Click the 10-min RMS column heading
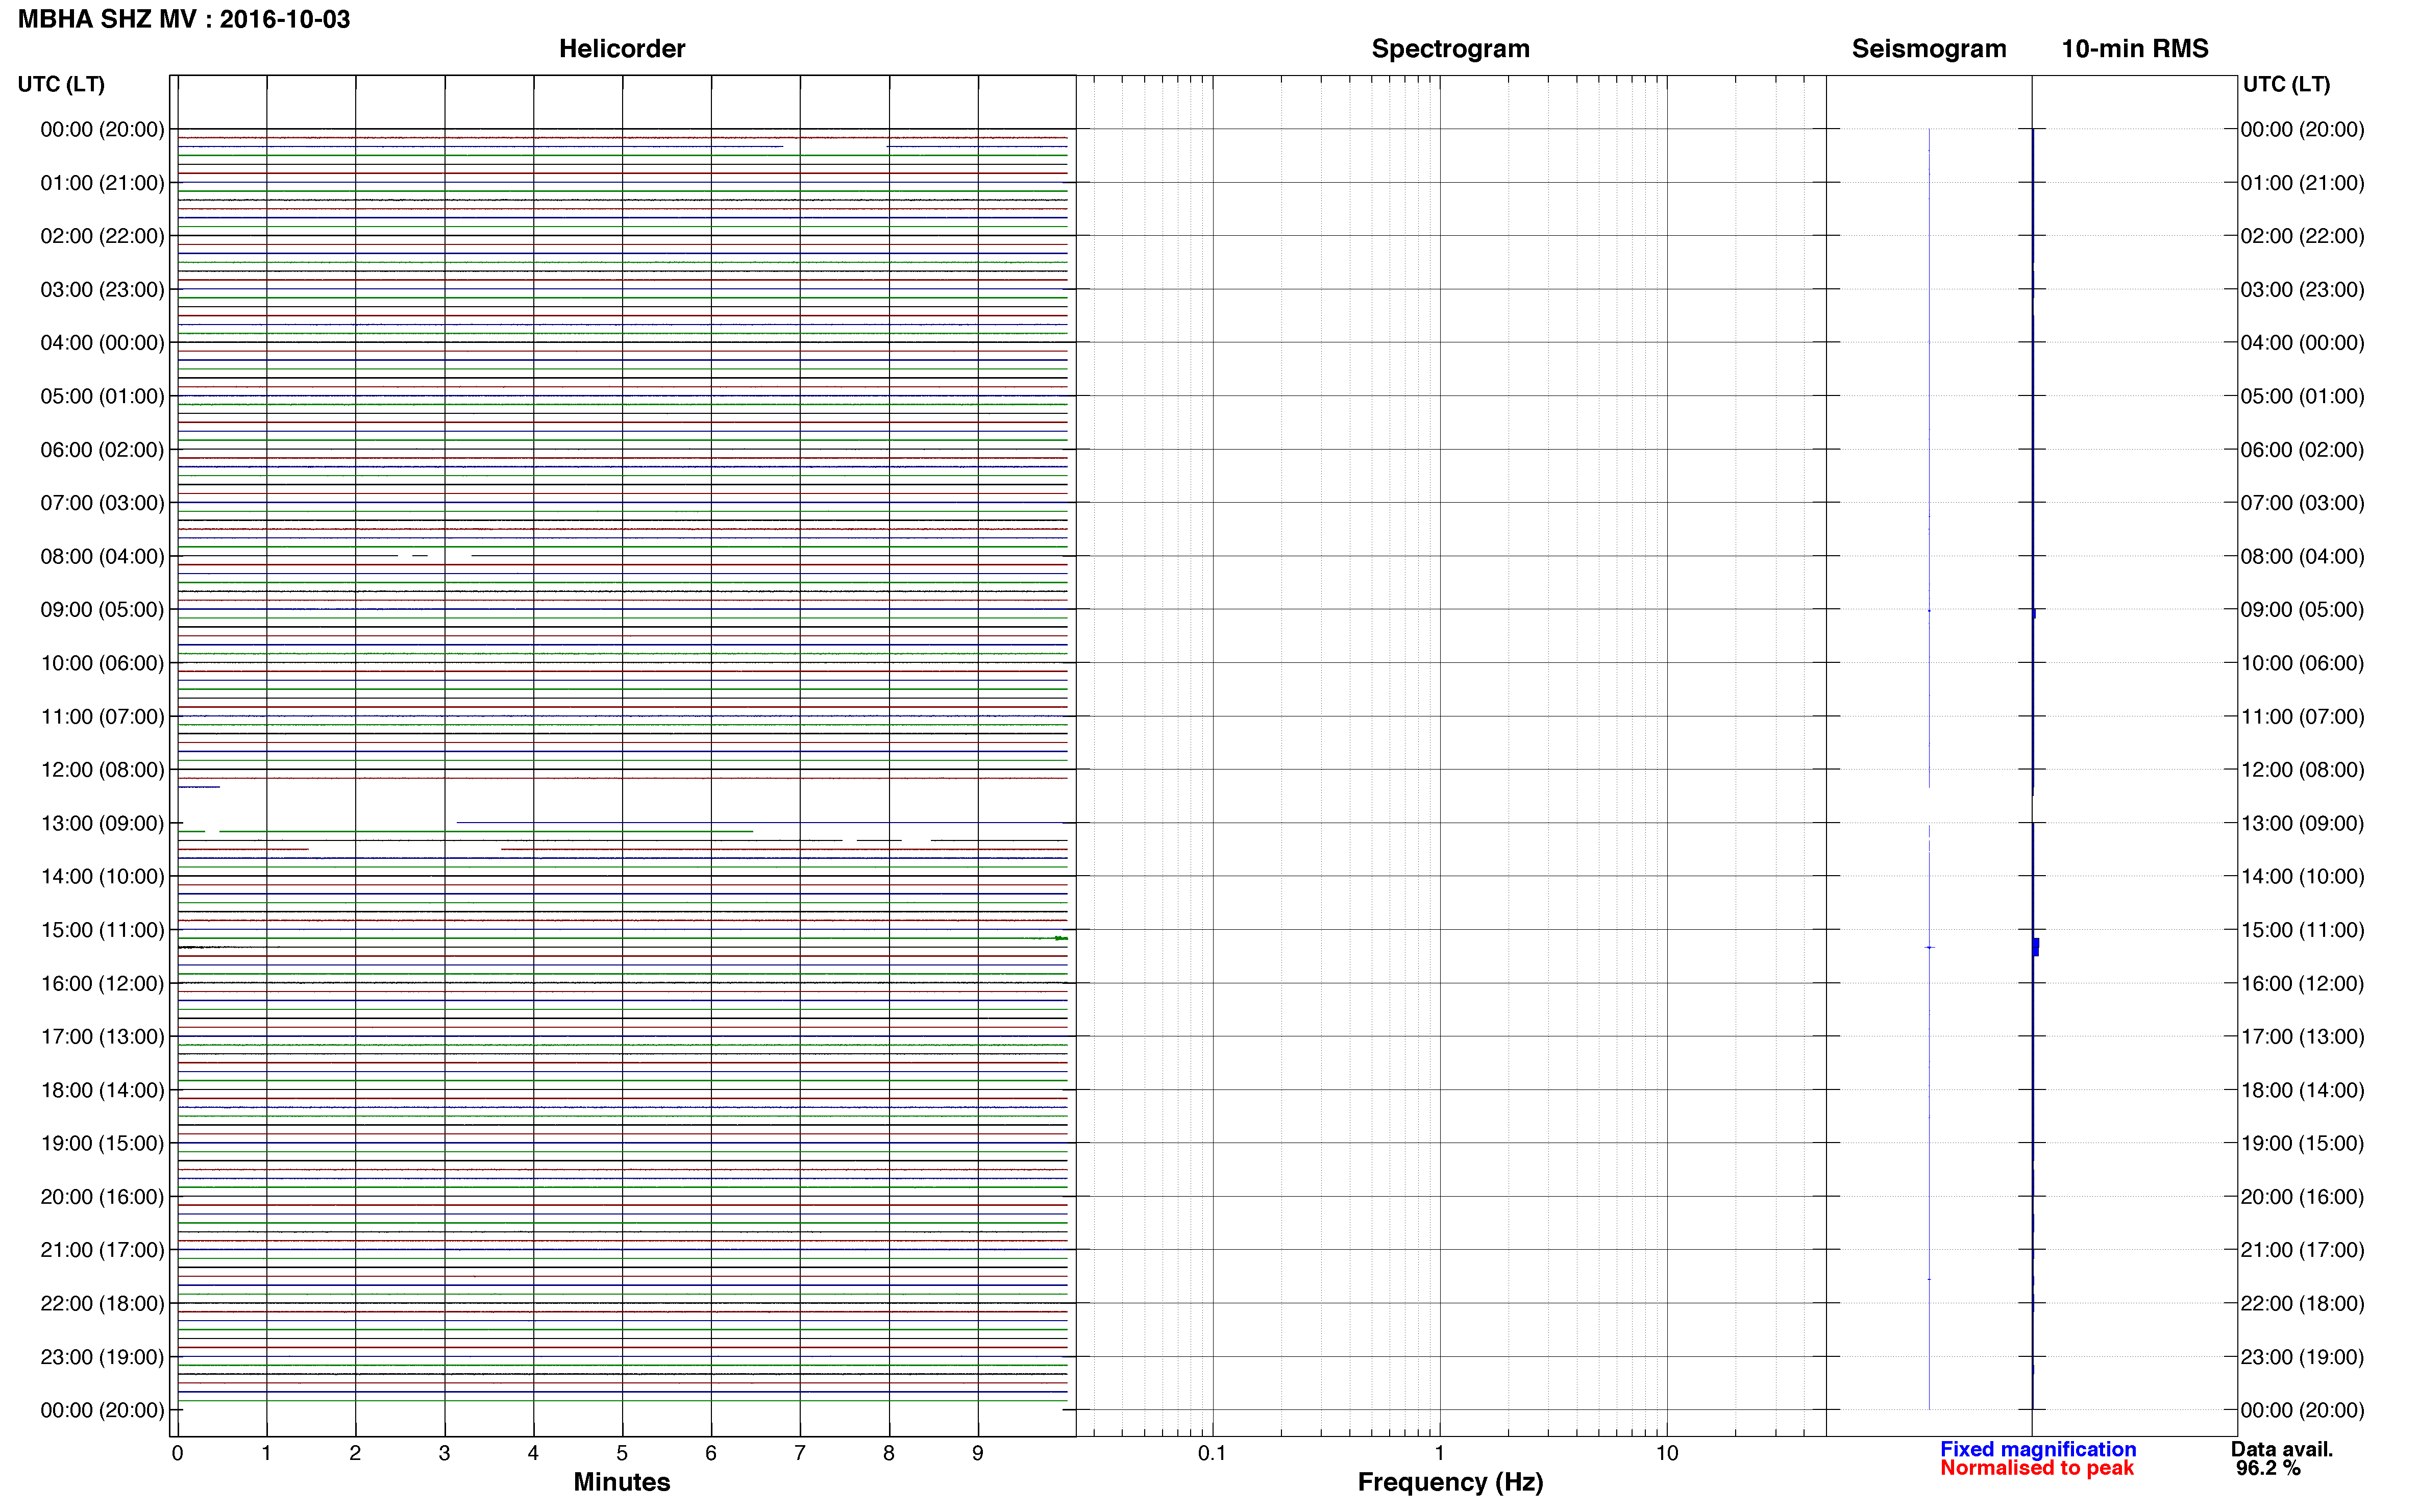This screenshot has height=1512, width=2419. tap(2135, 49)
